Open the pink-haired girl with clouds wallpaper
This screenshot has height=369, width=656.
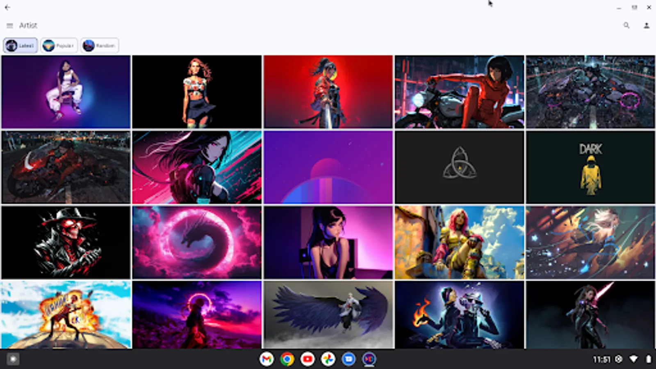click(x=459, y=243)
